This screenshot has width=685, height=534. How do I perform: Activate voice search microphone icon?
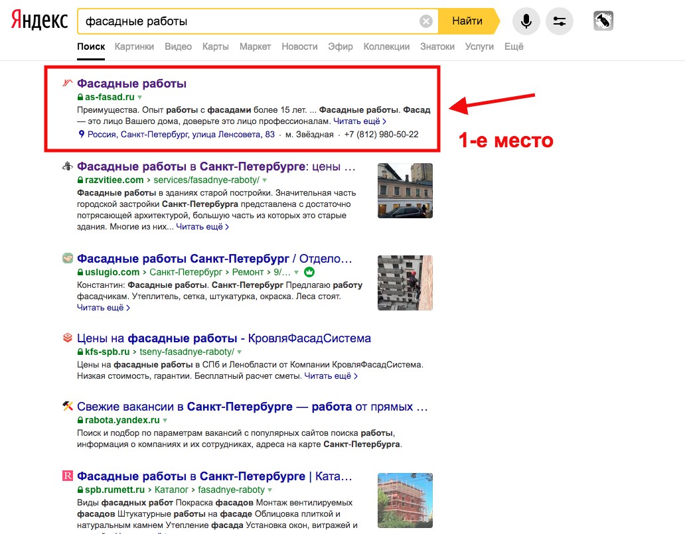coord(526,21)
